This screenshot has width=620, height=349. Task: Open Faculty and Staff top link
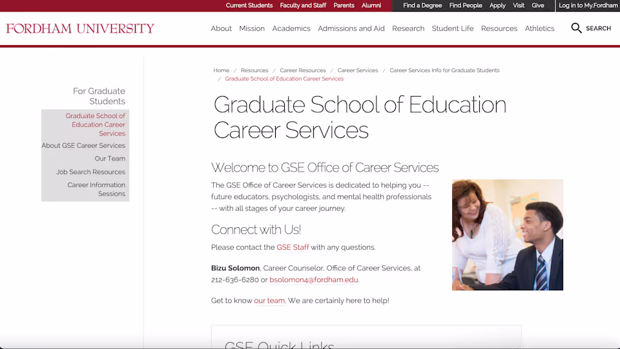[x=303, y=6]
